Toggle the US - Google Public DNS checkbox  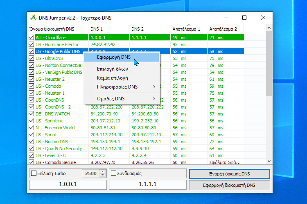[x=31, y=51]
